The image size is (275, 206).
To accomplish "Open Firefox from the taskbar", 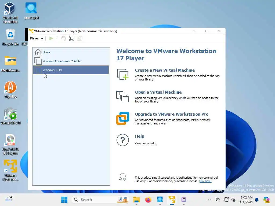I will (148, 200).
